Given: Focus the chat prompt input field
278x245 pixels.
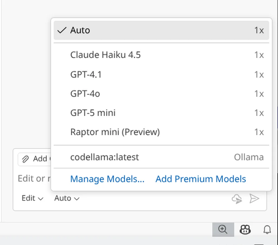Looking at the screenshot, I should click(32, 179).
